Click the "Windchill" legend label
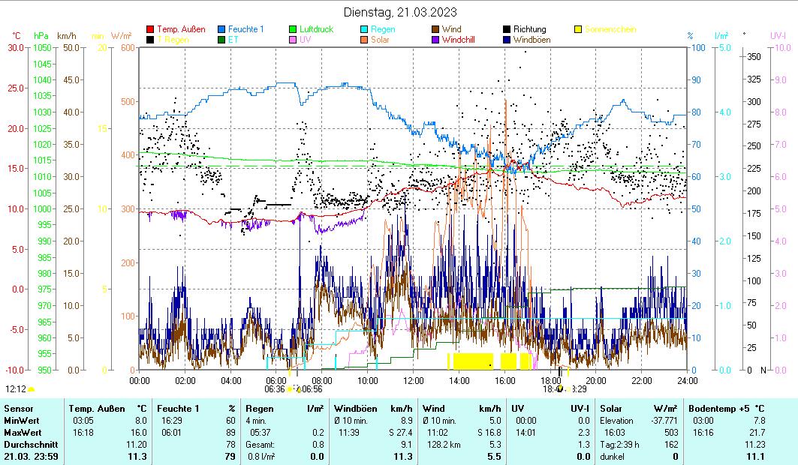This screenshot has height=465, width=798. 459,40
